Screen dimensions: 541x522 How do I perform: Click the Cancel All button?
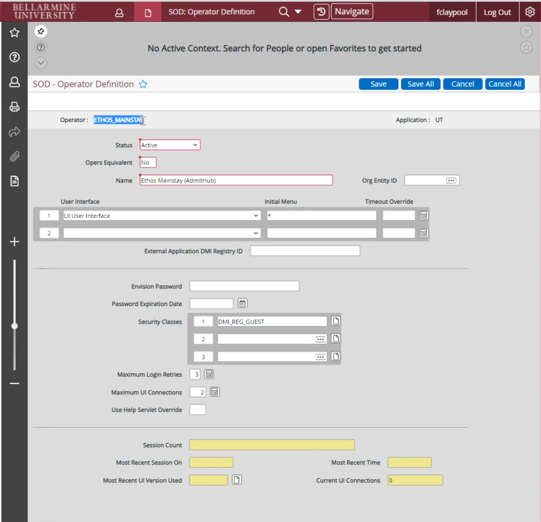(505, 84)
